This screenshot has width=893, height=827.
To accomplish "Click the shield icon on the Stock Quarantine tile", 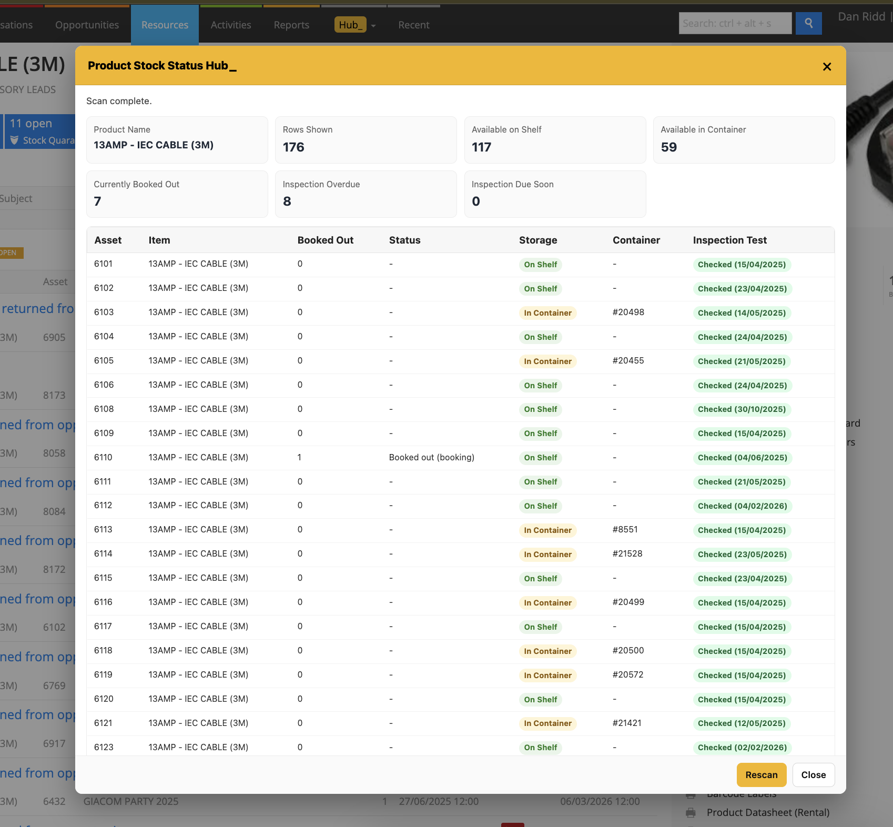I will [x=14, y=140].
